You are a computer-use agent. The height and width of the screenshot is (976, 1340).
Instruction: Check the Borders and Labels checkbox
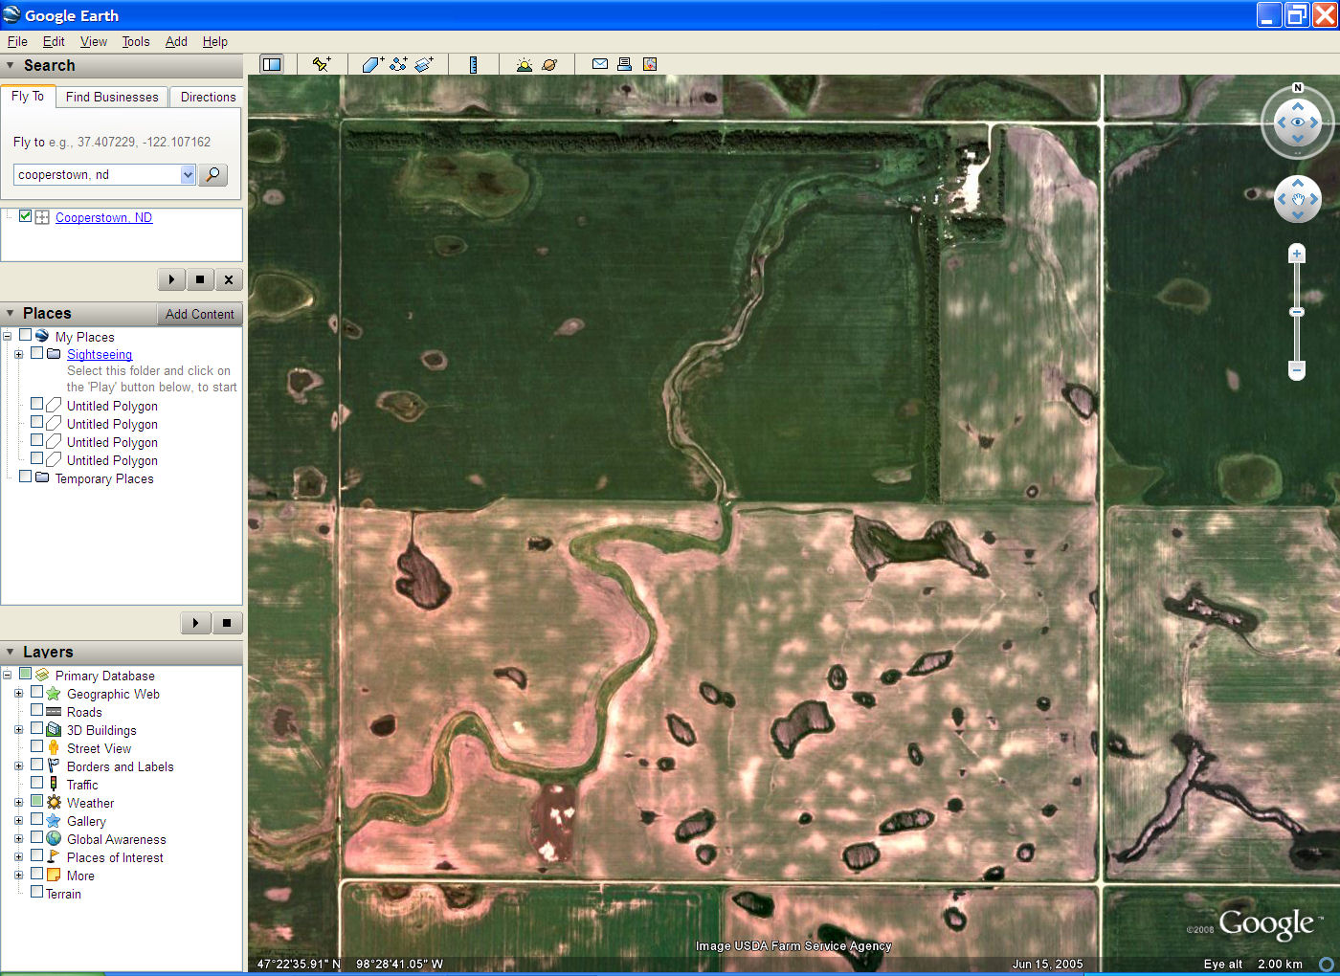(36, 765)
